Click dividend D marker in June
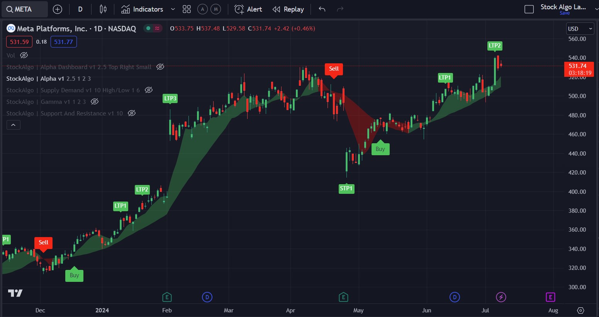The image size is (599, 317). [455, 297]
